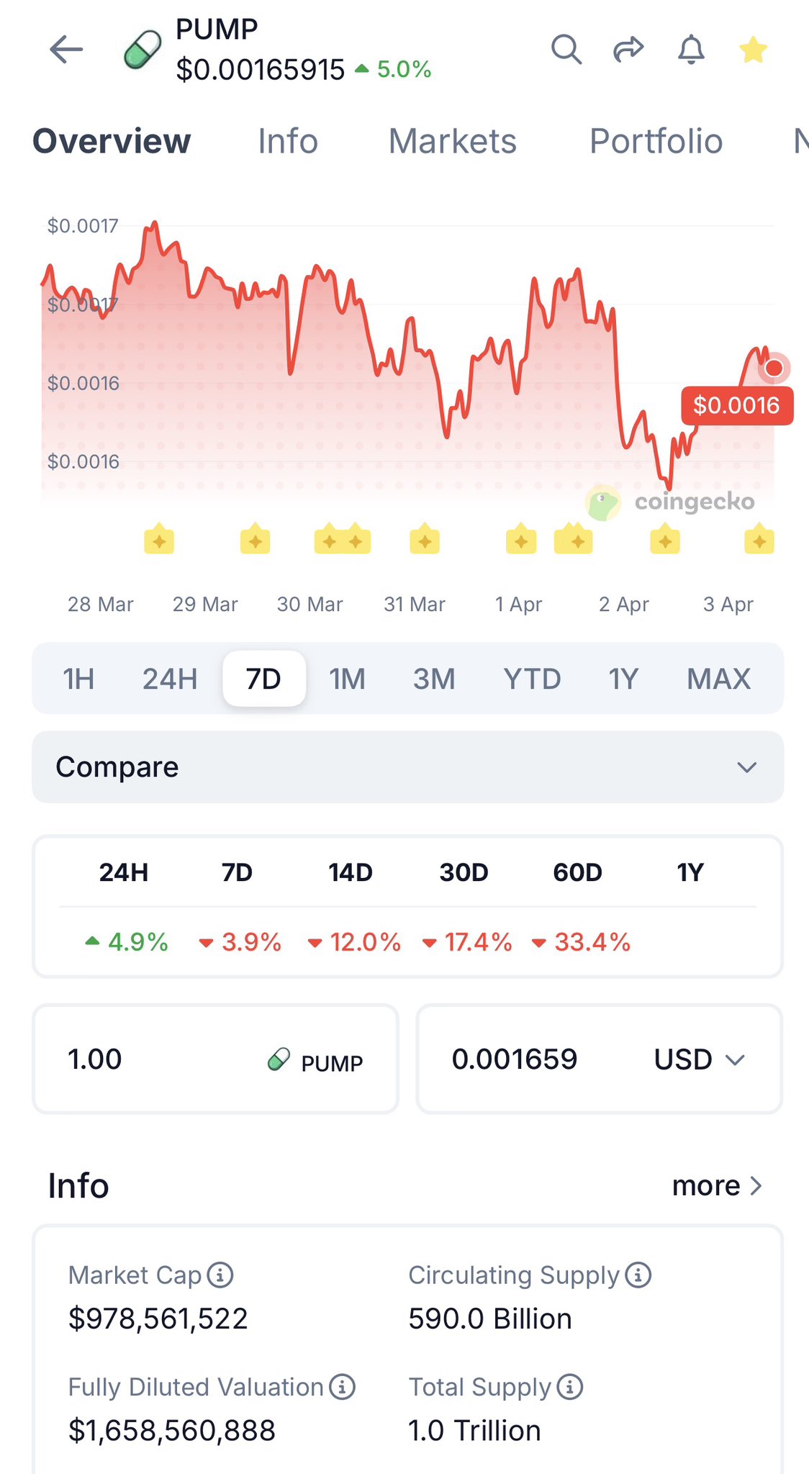This screenshot has width=809, height=1474.
Task: Open the search magnifier icon
Action: tap(566, 50)
